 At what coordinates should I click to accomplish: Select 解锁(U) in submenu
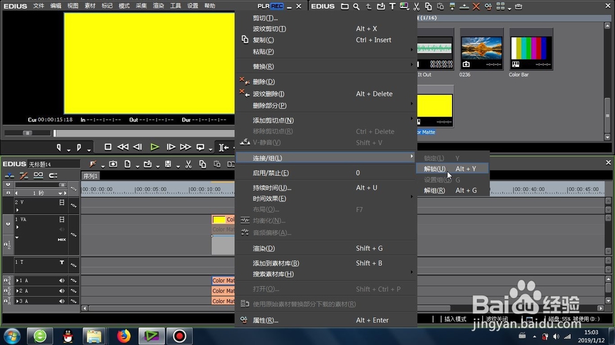click(x=452, y=169)
